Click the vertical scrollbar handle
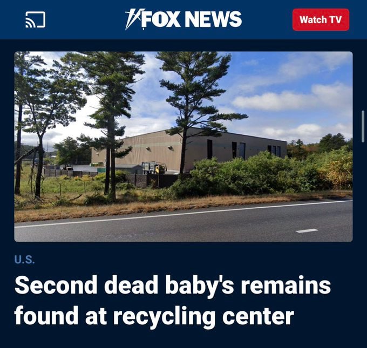The image size is (367, 348). tap(363, 126)
